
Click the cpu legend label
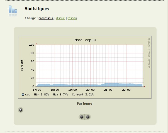[28, 95]
